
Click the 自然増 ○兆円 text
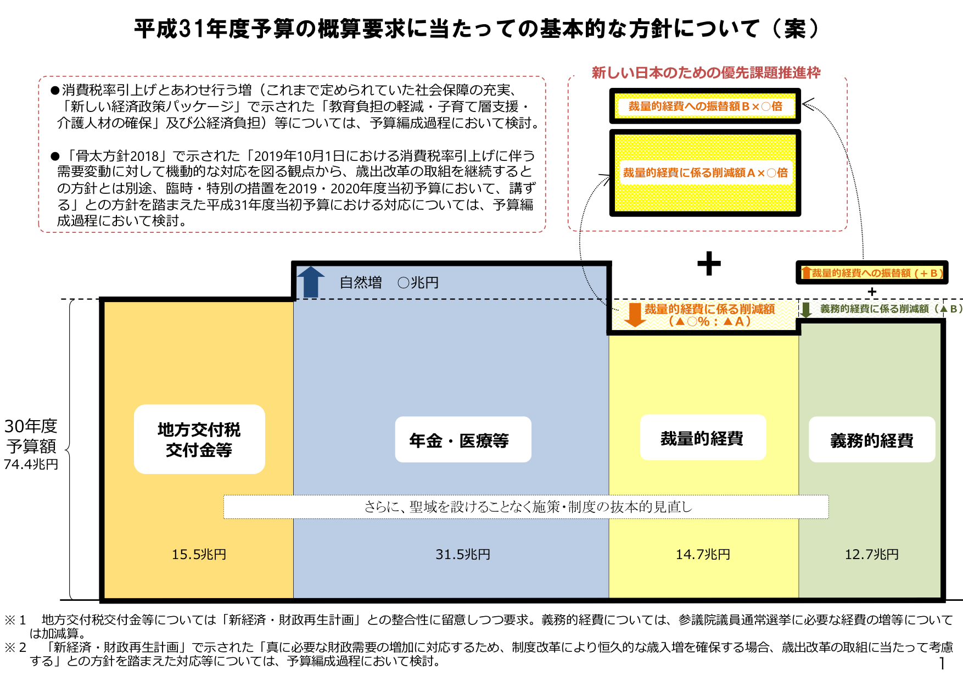point(389,283)
